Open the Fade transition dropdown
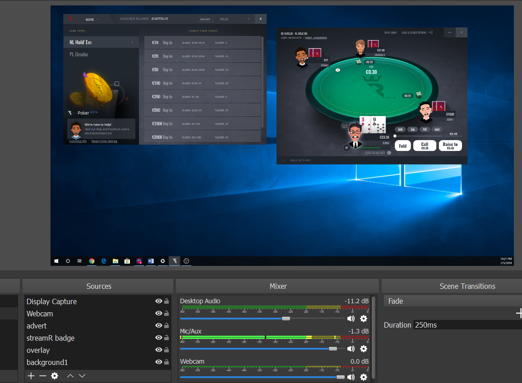The width and height of the screenshot is (522, 383). click(x=453, y=301)
